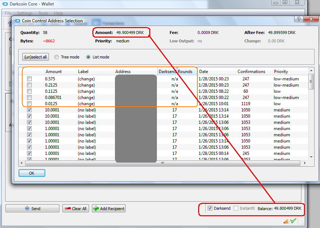
Task: Check the 0.0125 change row checkbox
Action: pos(30,103)
